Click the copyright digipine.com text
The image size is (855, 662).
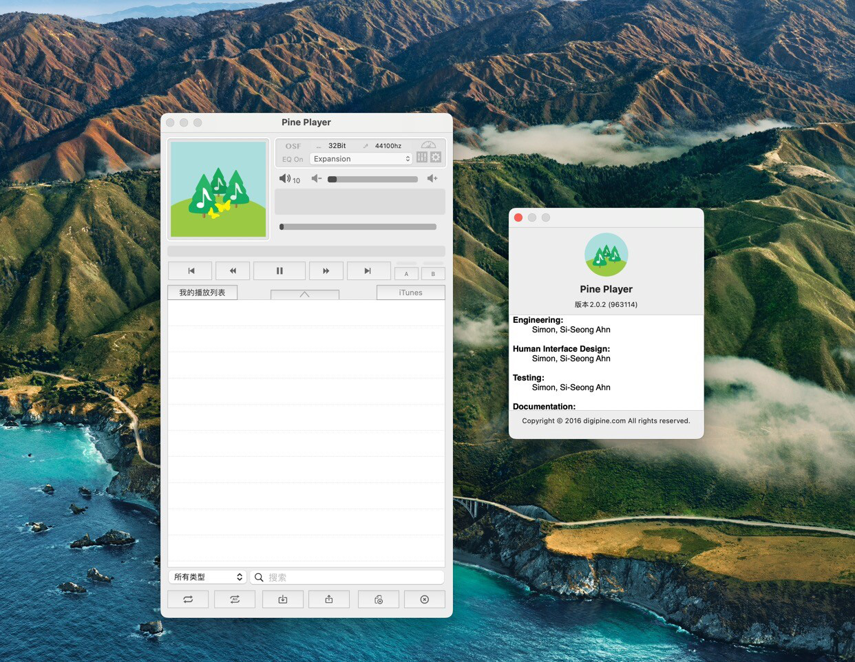tap(606, 420)
